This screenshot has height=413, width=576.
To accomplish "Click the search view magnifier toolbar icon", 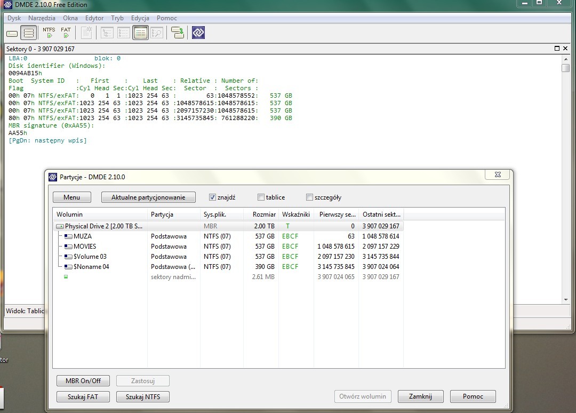I will [157, 33].
